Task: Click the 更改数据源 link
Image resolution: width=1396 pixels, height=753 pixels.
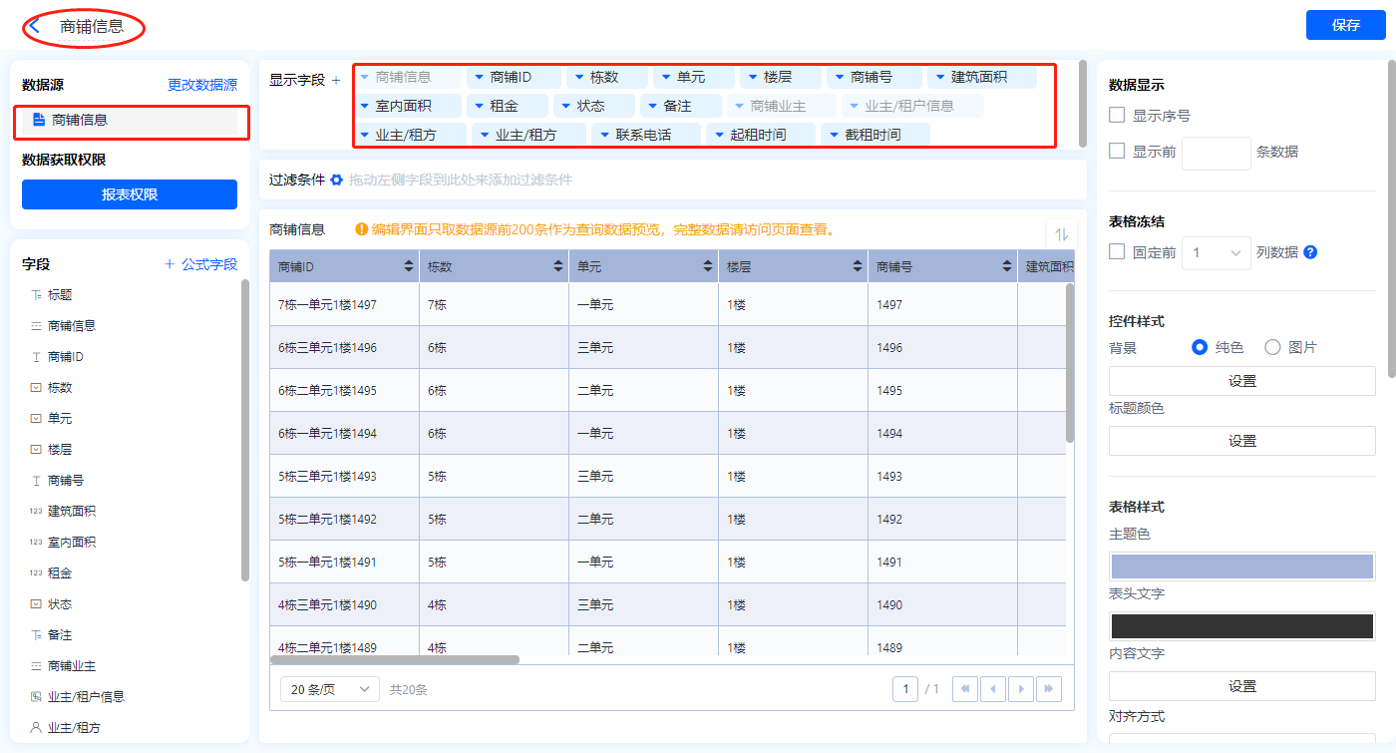Action: pyautogui.click(x=202, y=86)
